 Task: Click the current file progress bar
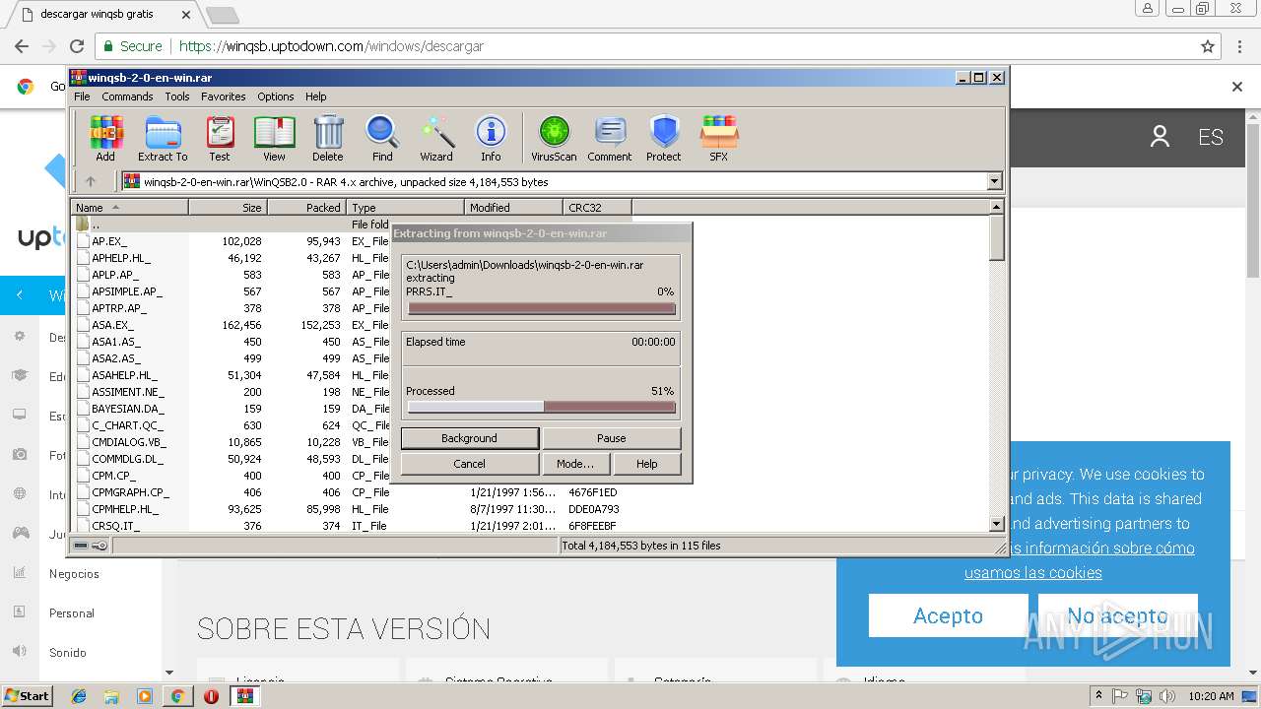click(541, 308)
